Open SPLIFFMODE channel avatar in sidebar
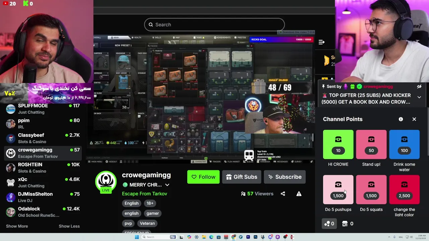This screenshot has height=241, width=429. click(x=11, y=109)
